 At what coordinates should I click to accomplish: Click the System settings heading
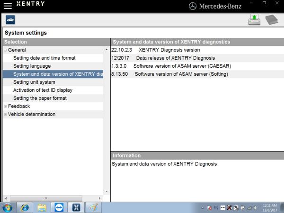click(26, 33)
